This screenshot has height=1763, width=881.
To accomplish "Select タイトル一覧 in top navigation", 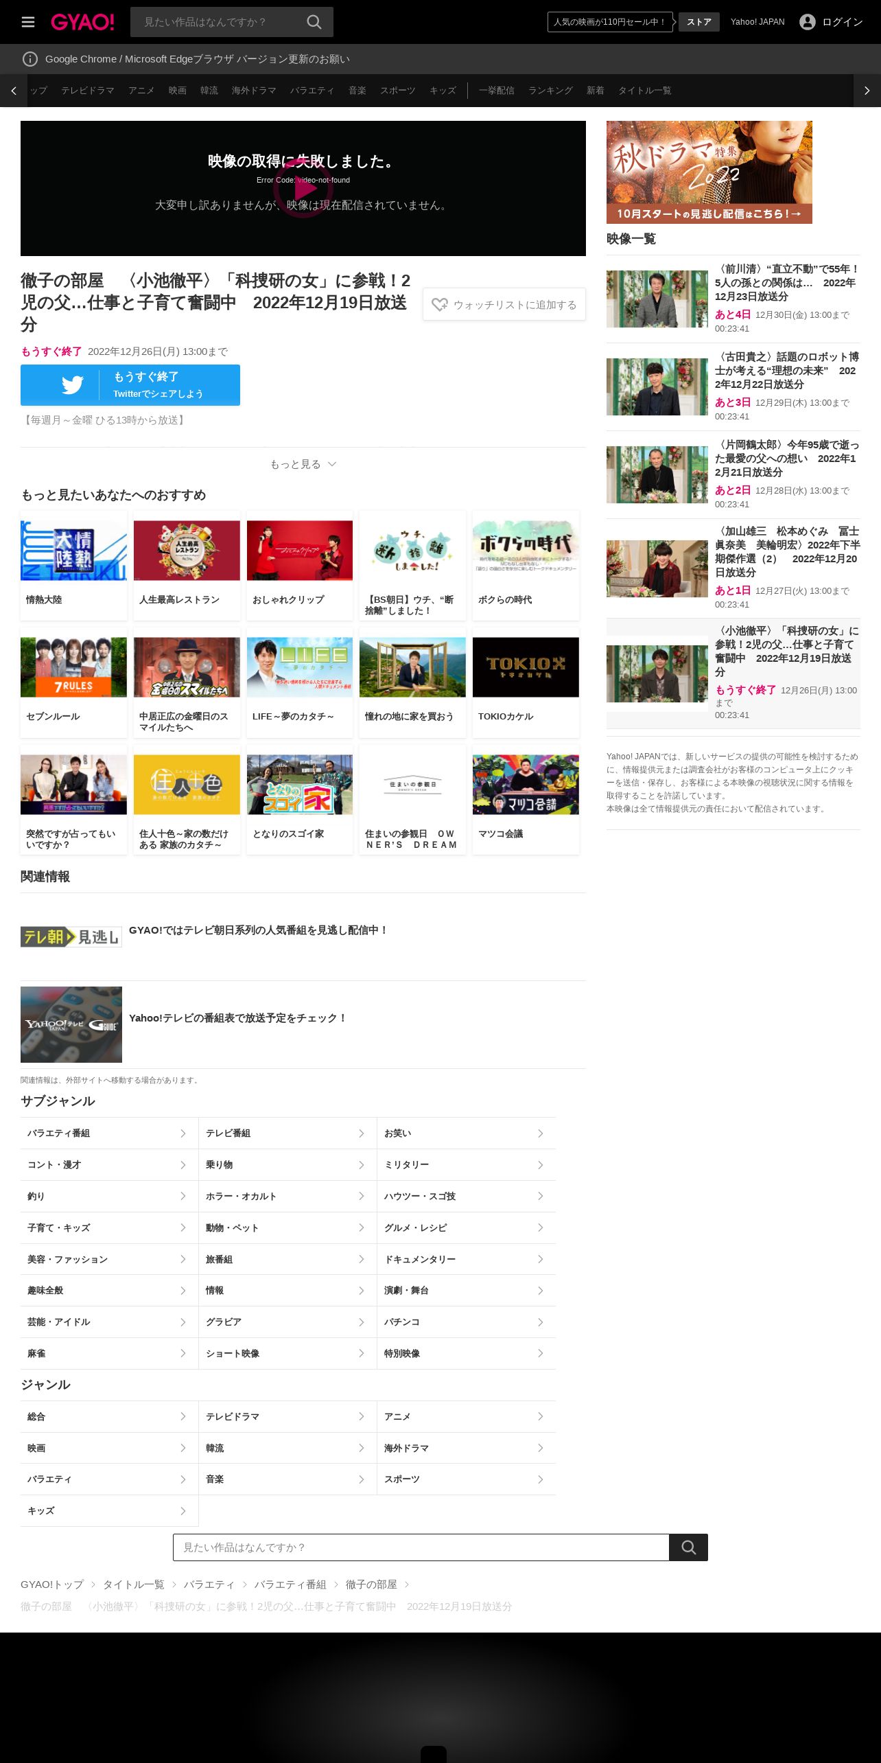I will tap(645, 91).
